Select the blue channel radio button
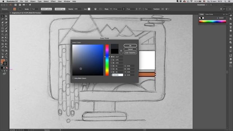Viewport: 233px width, 131px height. (x=112, y=72)
